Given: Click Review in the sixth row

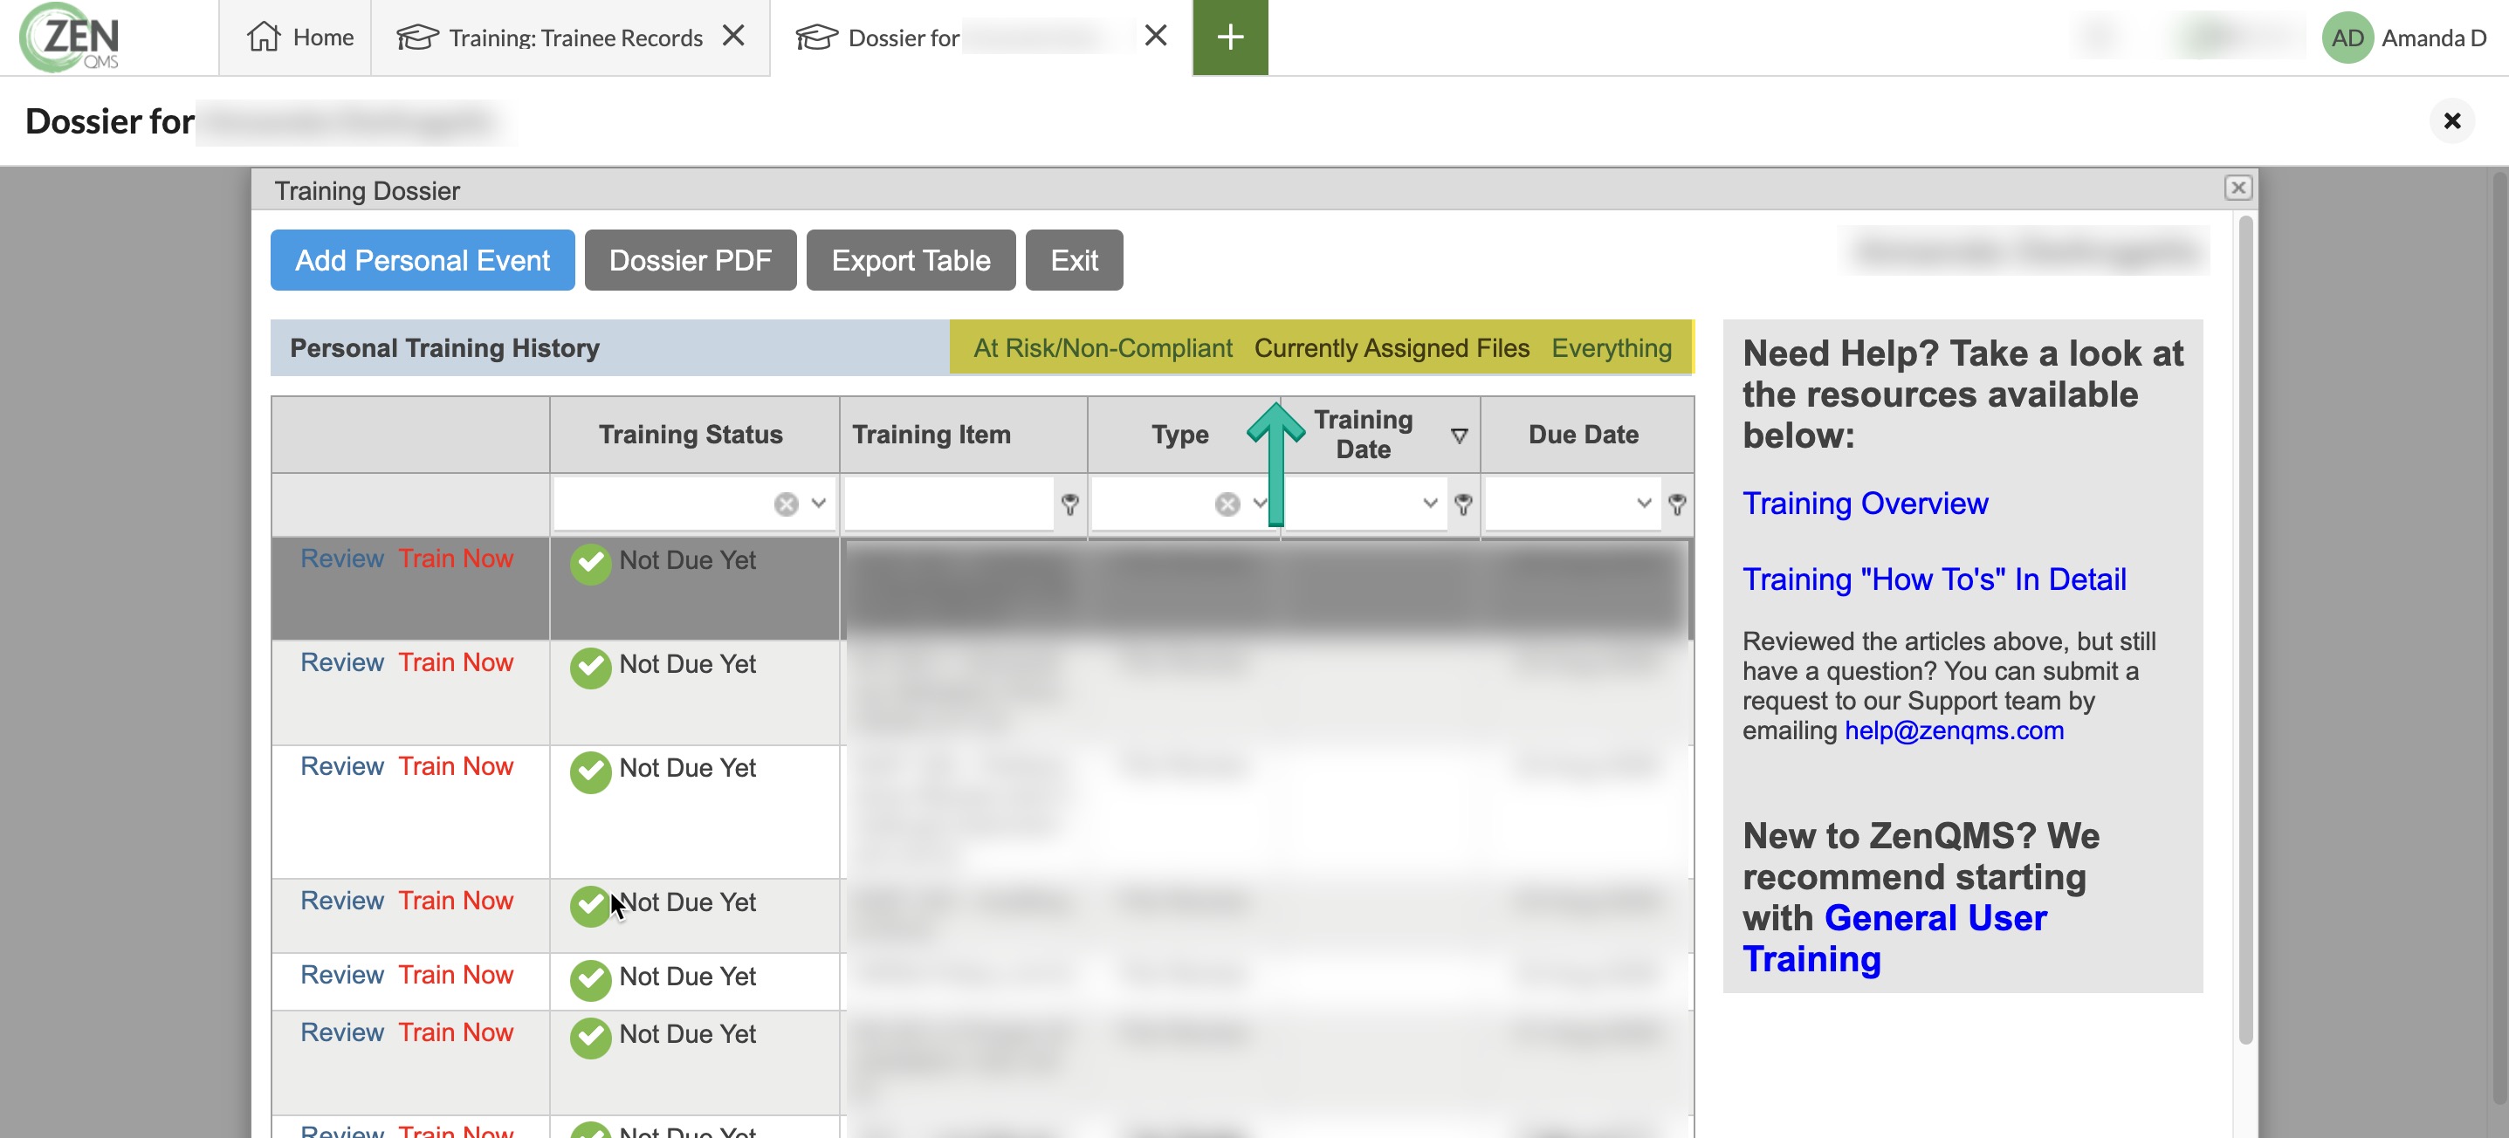Looking at the screenshot, I should coord(342,1033).
